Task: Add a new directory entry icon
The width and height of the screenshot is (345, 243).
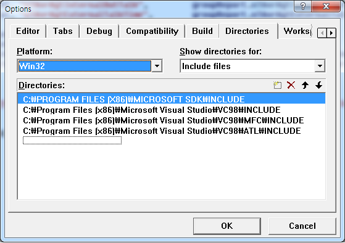Action: coord(277,85)
